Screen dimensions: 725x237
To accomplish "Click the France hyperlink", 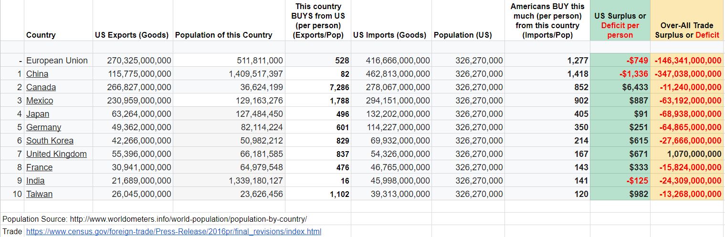I will pyautogui.click(x=39, y=167).
